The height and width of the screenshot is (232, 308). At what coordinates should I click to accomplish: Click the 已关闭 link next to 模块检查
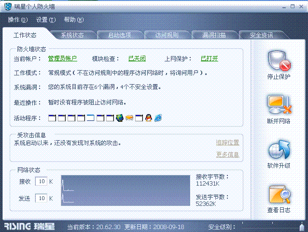point(137,58)
